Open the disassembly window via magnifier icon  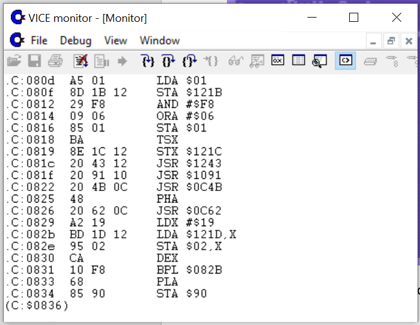[319, 61]
